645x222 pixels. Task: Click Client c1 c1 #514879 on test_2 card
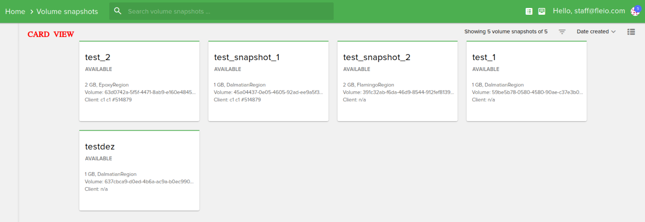(108, 100)
